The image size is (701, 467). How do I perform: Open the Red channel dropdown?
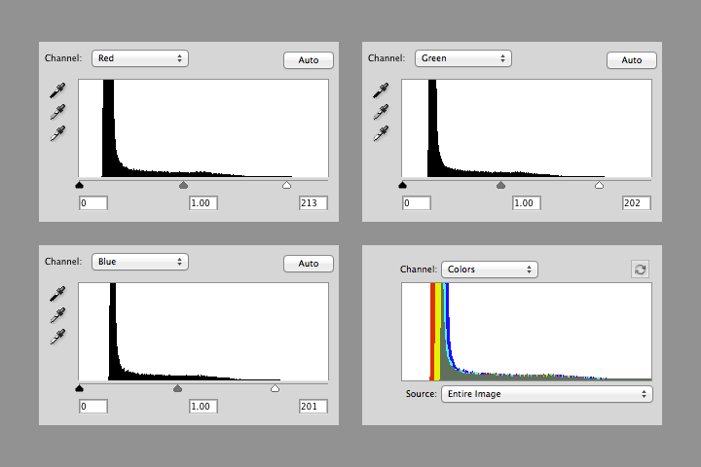point(140,58)
